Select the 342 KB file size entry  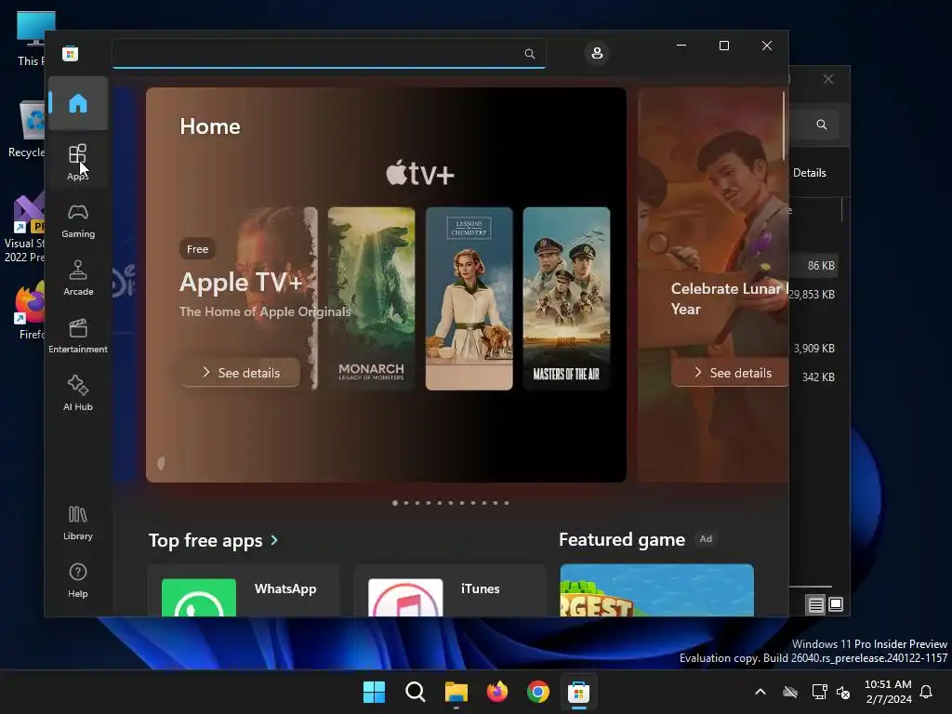coord(818,377)
